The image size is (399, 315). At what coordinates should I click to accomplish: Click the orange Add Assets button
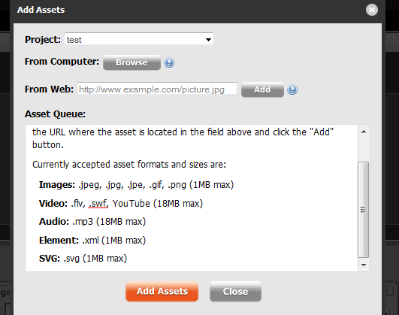tap(162, 291)
